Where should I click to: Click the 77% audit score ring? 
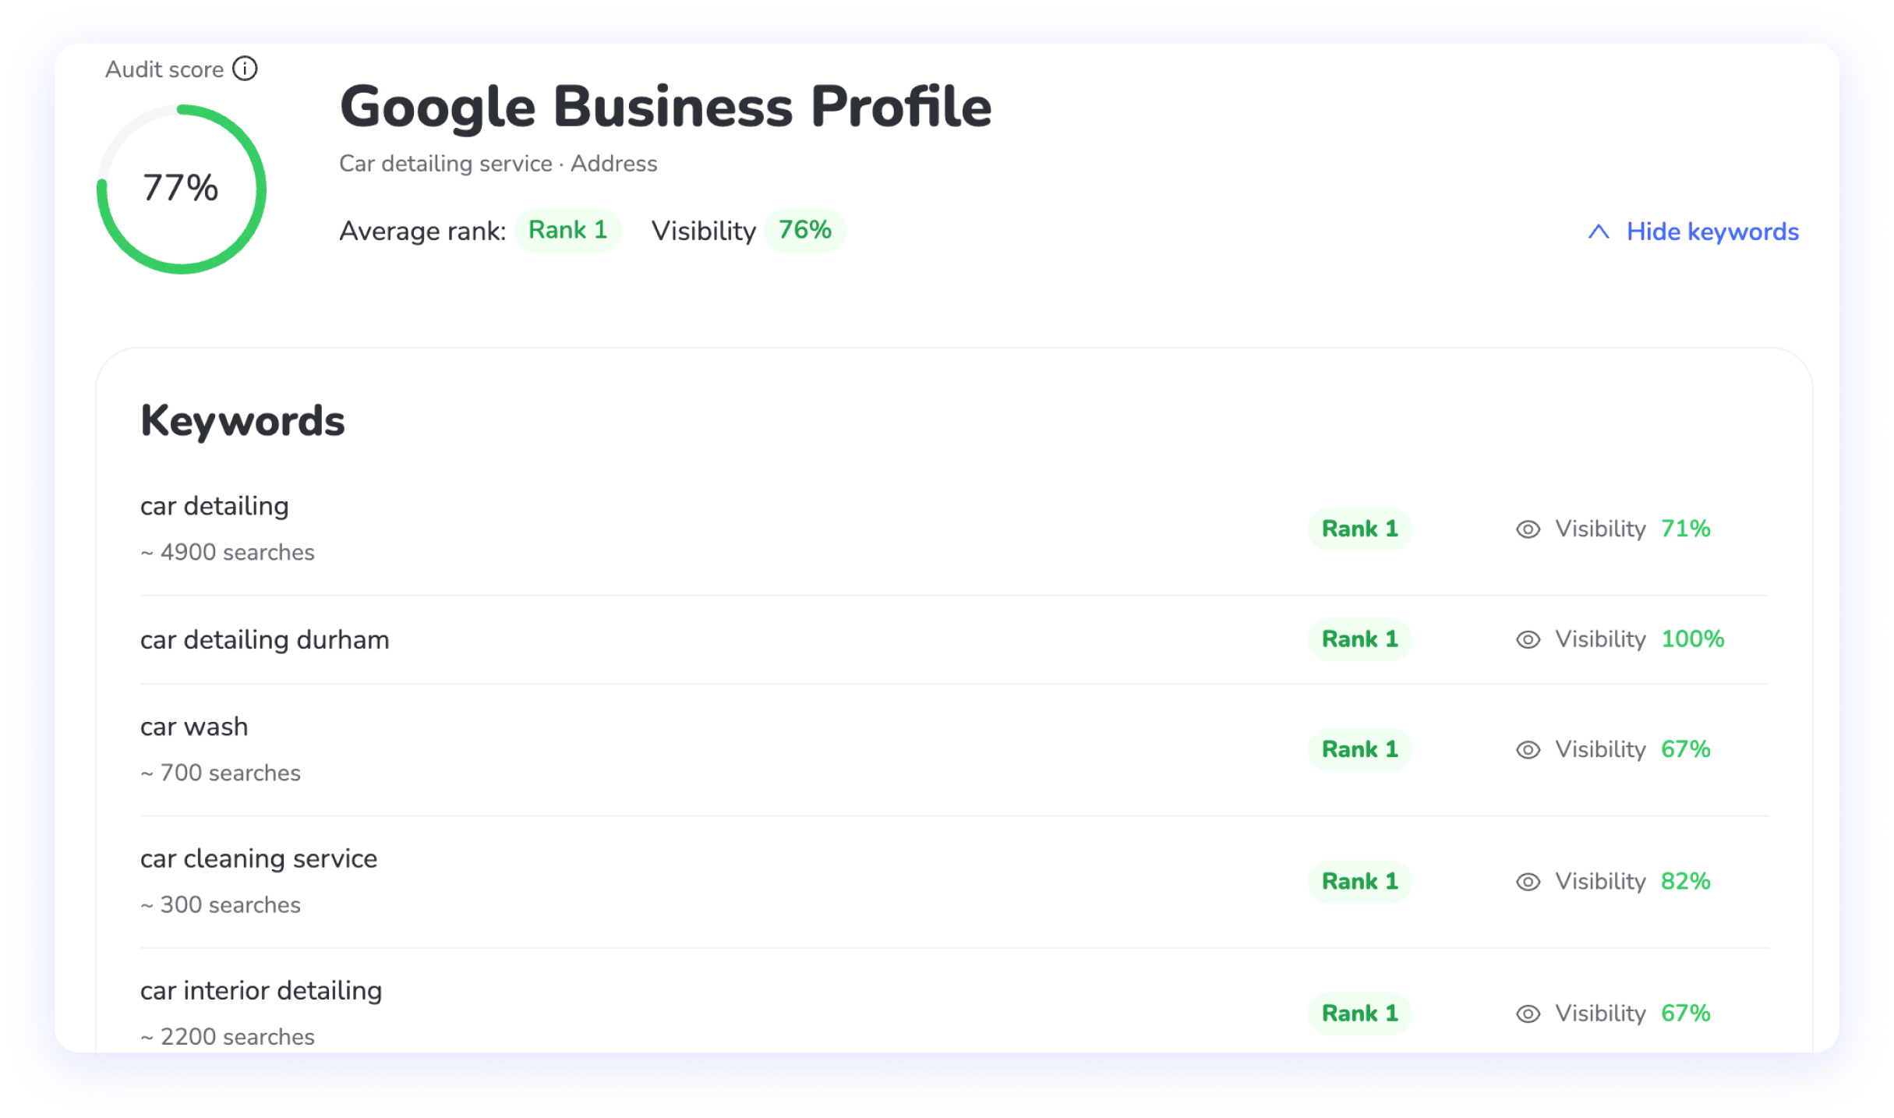click(181, 189)
